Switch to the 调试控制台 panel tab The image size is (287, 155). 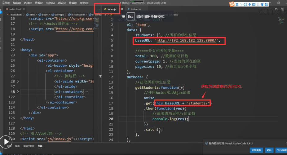(x=29, y=146)
